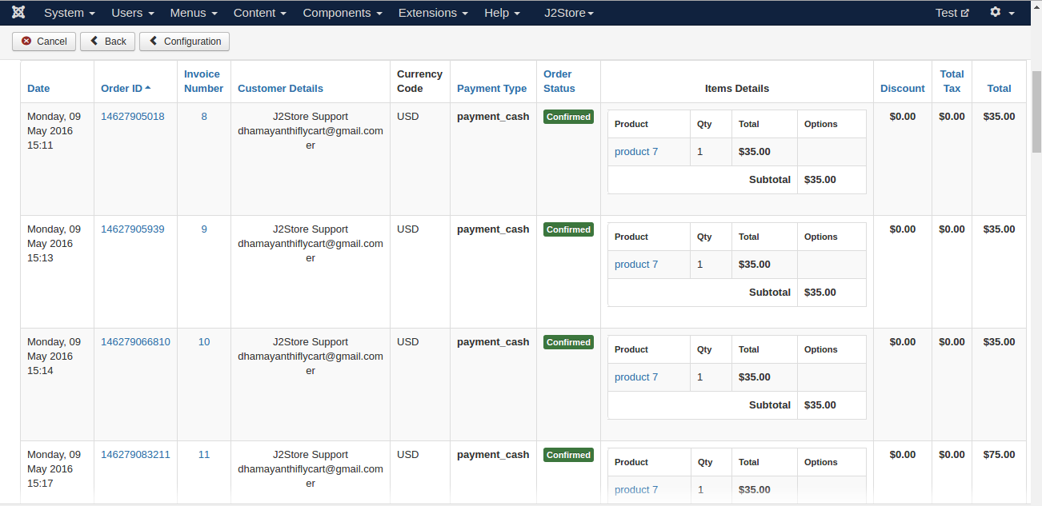Click the $75.00 total of invoice 11

pos(999,455)
